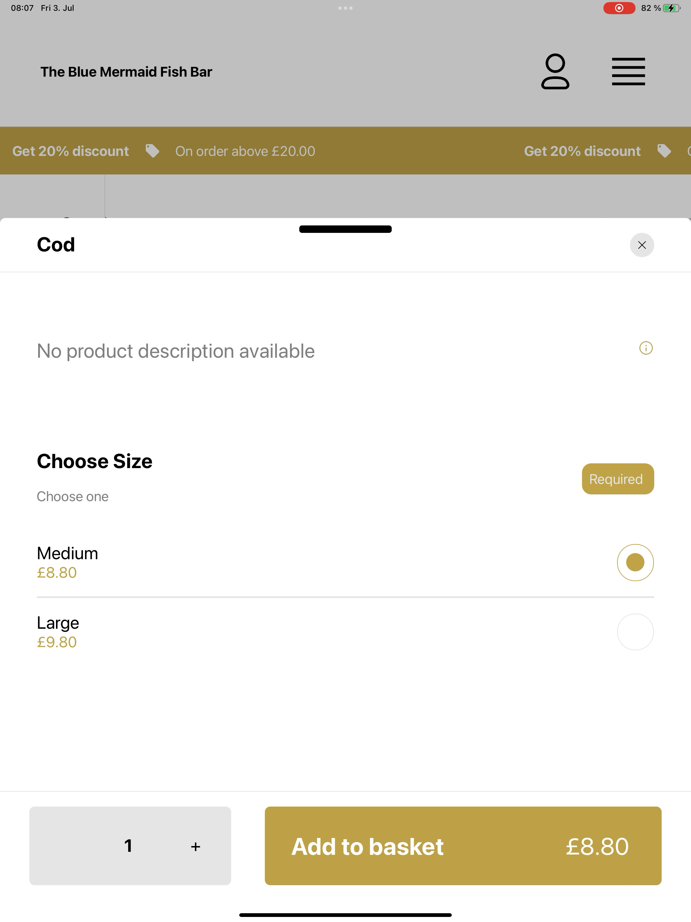Close the Cod product sheet
The image size is (691, 922).
[x=642, y=245]
